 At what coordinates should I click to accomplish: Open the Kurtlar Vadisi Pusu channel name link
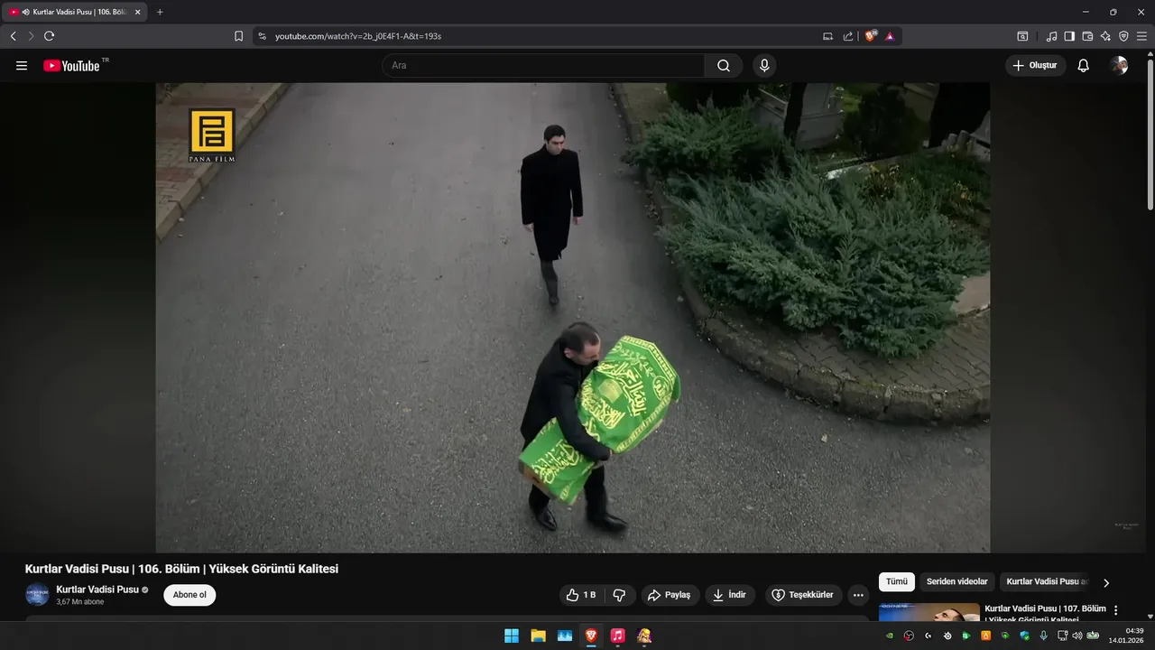[97, 590]
